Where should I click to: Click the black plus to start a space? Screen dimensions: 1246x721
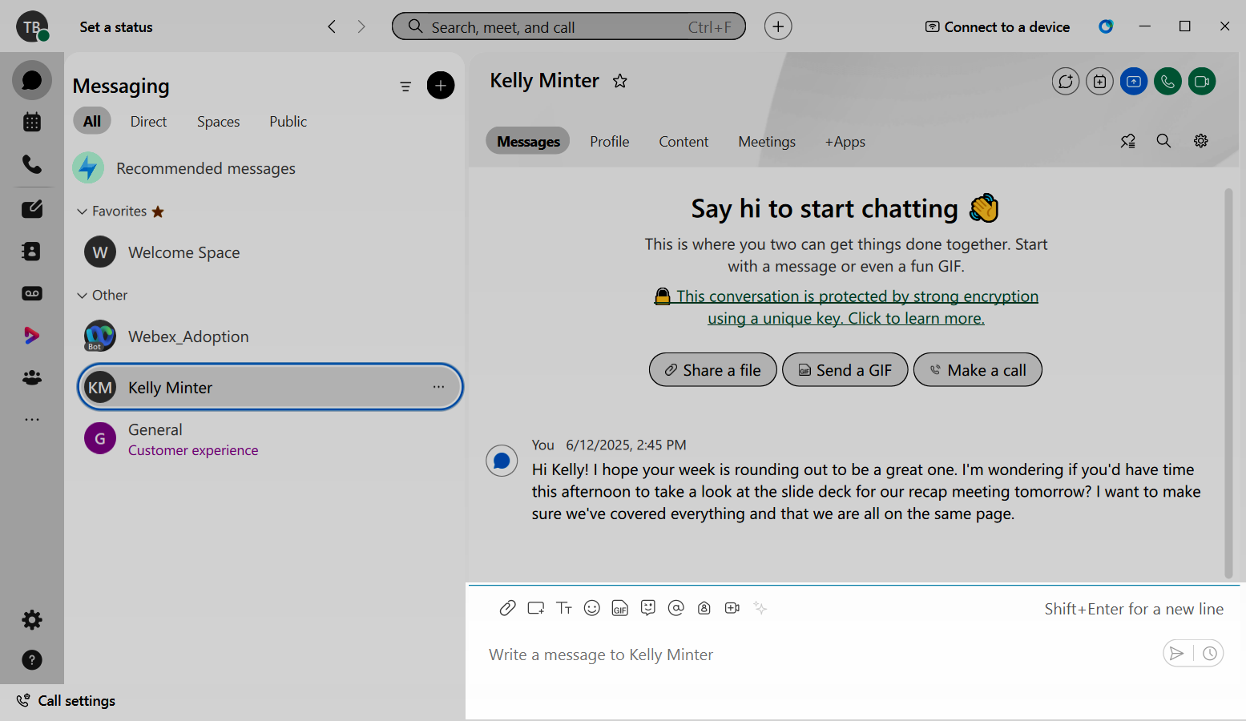[x=441, y=86]
